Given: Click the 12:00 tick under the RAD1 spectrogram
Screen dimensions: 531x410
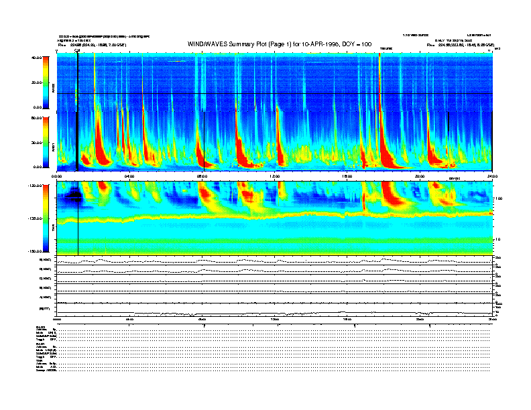Looking at the screenshot, I should coord(275,176).
